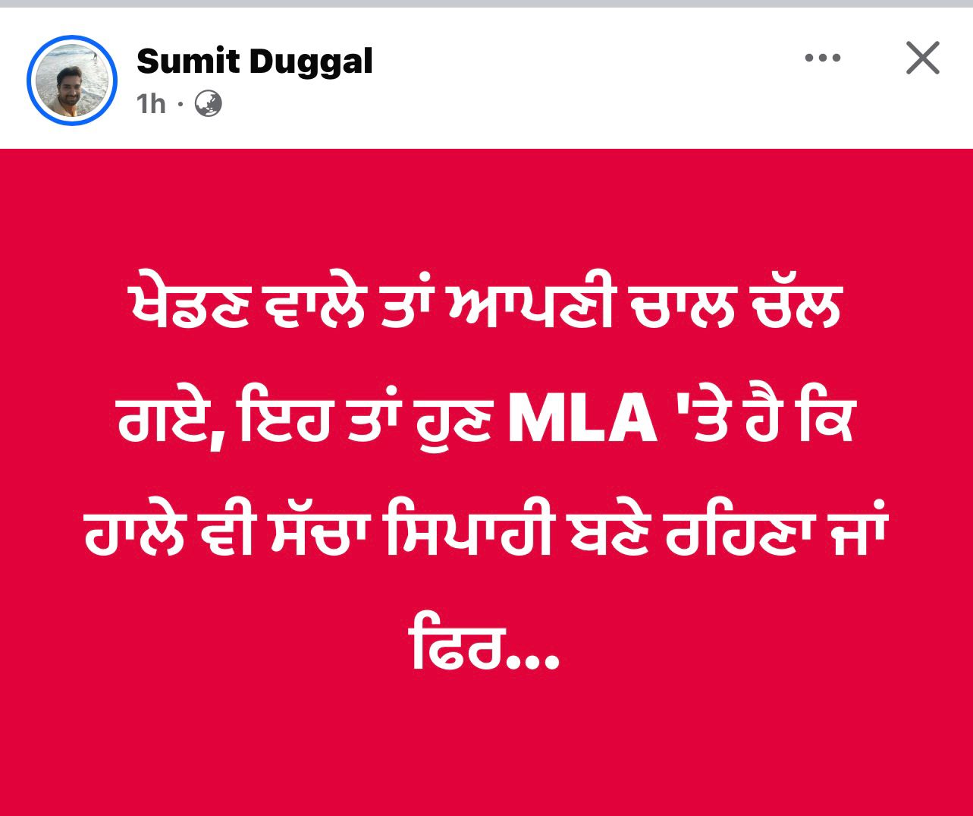
Task: Click the globe public privacy icon
Action: 208,103
